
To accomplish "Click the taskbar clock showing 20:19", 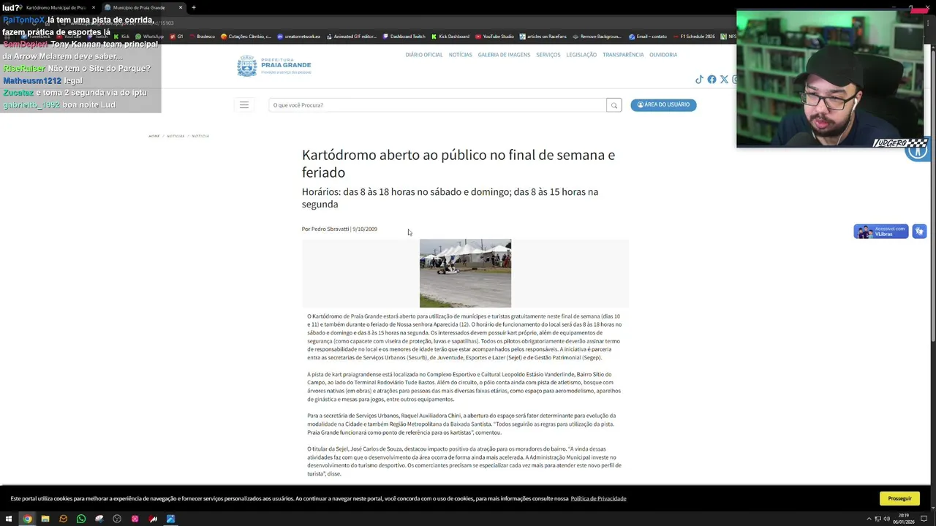I will tap(905, 519).
